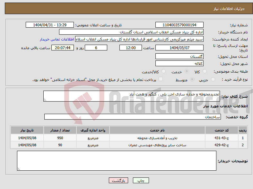Image resolution: width=253 pixels, height=189 pixels.
Task: Click the quantity 90 cell
Action: 60,145
